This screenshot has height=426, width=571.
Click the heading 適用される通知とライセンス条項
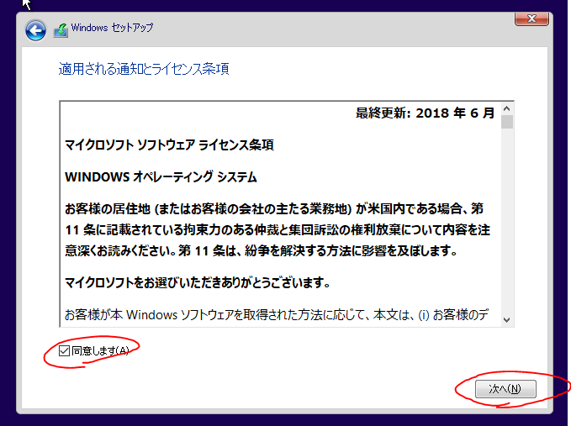[144, 69]
